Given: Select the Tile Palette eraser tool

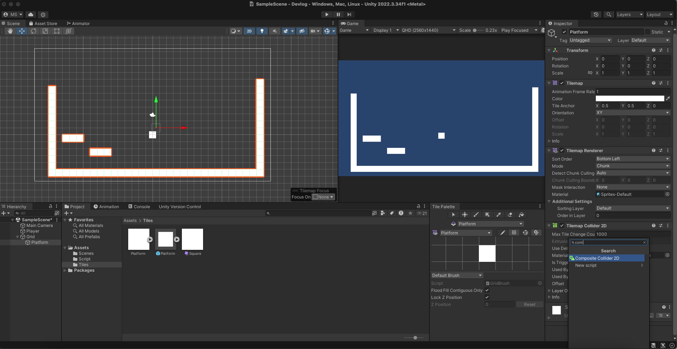Looking at the screenshot, I should [x=510, y=215].
